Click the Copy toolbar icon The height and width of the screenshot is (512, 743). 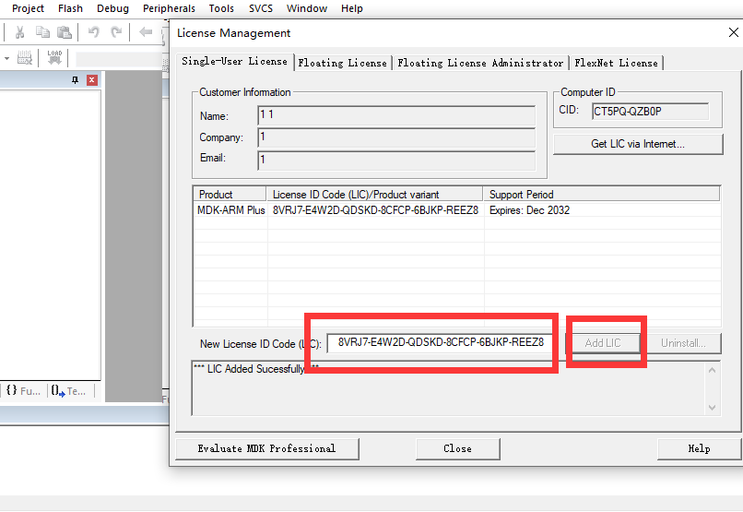tap(42, 32)
